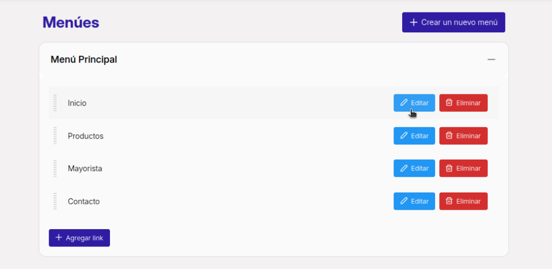Click the pencil icon in Mayorista row

[x=404, y=168]
